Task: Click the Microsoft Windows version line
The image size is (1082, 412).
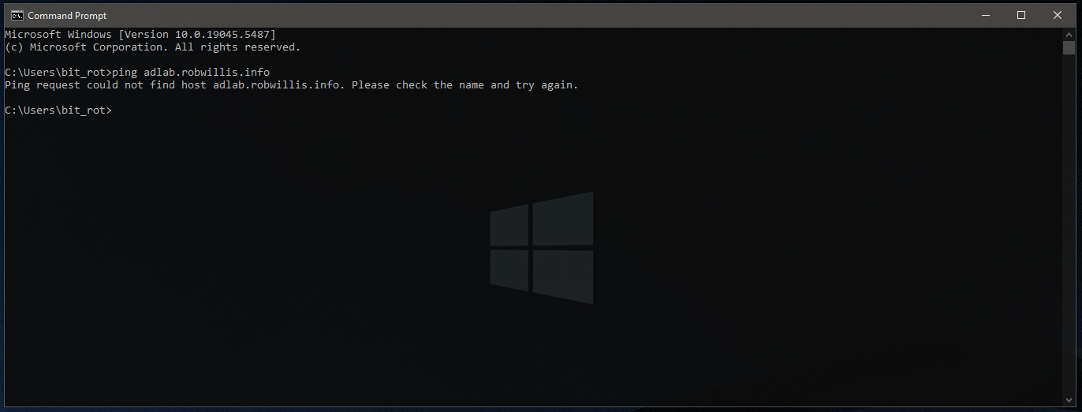Action: pyautogui.click(x=140, y=35)
